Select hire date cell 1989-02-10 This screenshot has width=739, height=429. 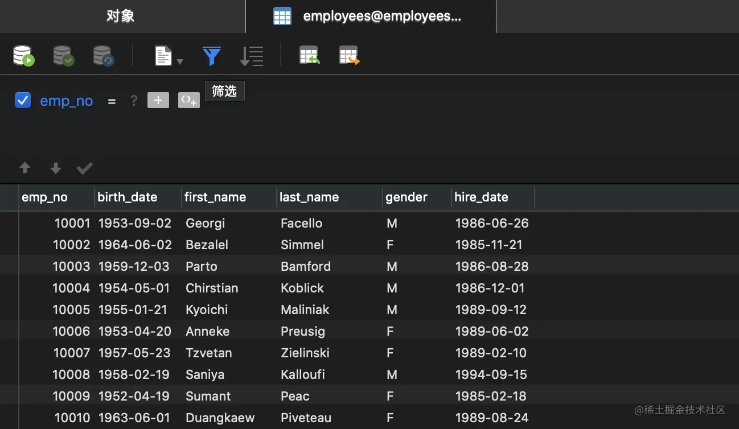tap(491, 353)
